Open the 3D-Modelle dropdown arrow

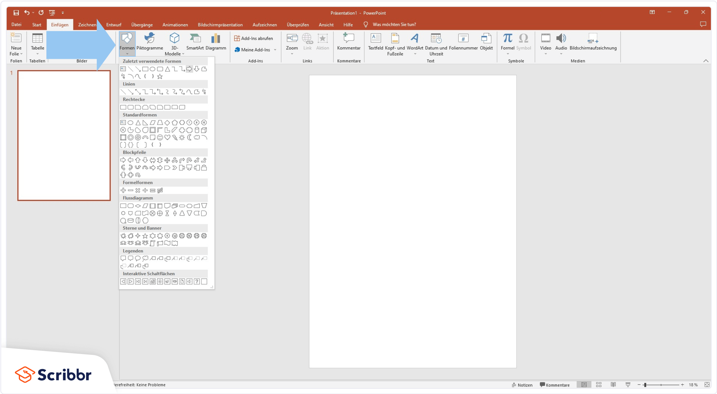tap(183, 54)
